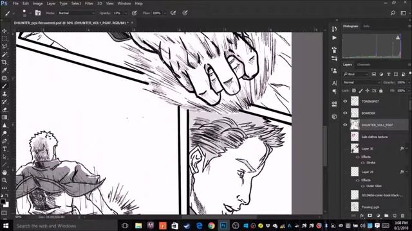Switch to the Channels tab
412x231 pixels.
(x=364, y=65)
